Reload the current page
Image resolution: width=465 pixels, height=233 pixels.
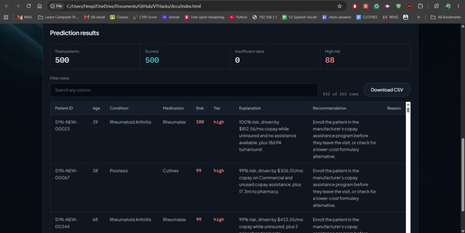click(x=28, y=6)
